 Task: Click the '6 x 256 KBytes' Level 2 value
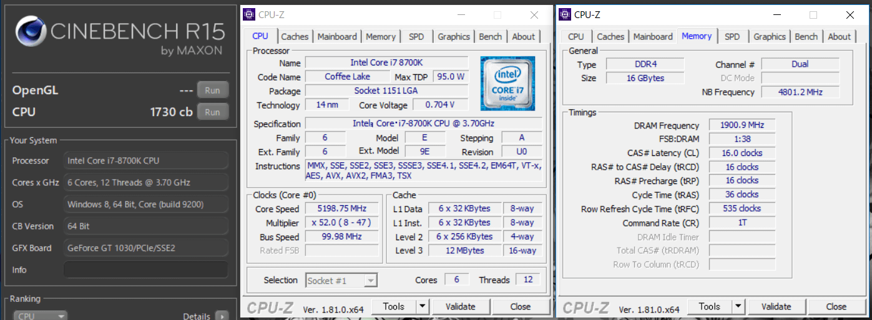(464, 237)
